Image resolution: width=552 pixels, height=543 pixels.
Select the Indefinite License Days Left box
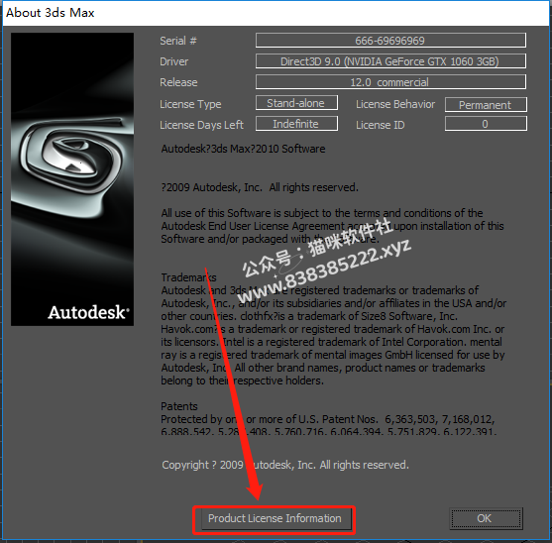pos(296,124)
